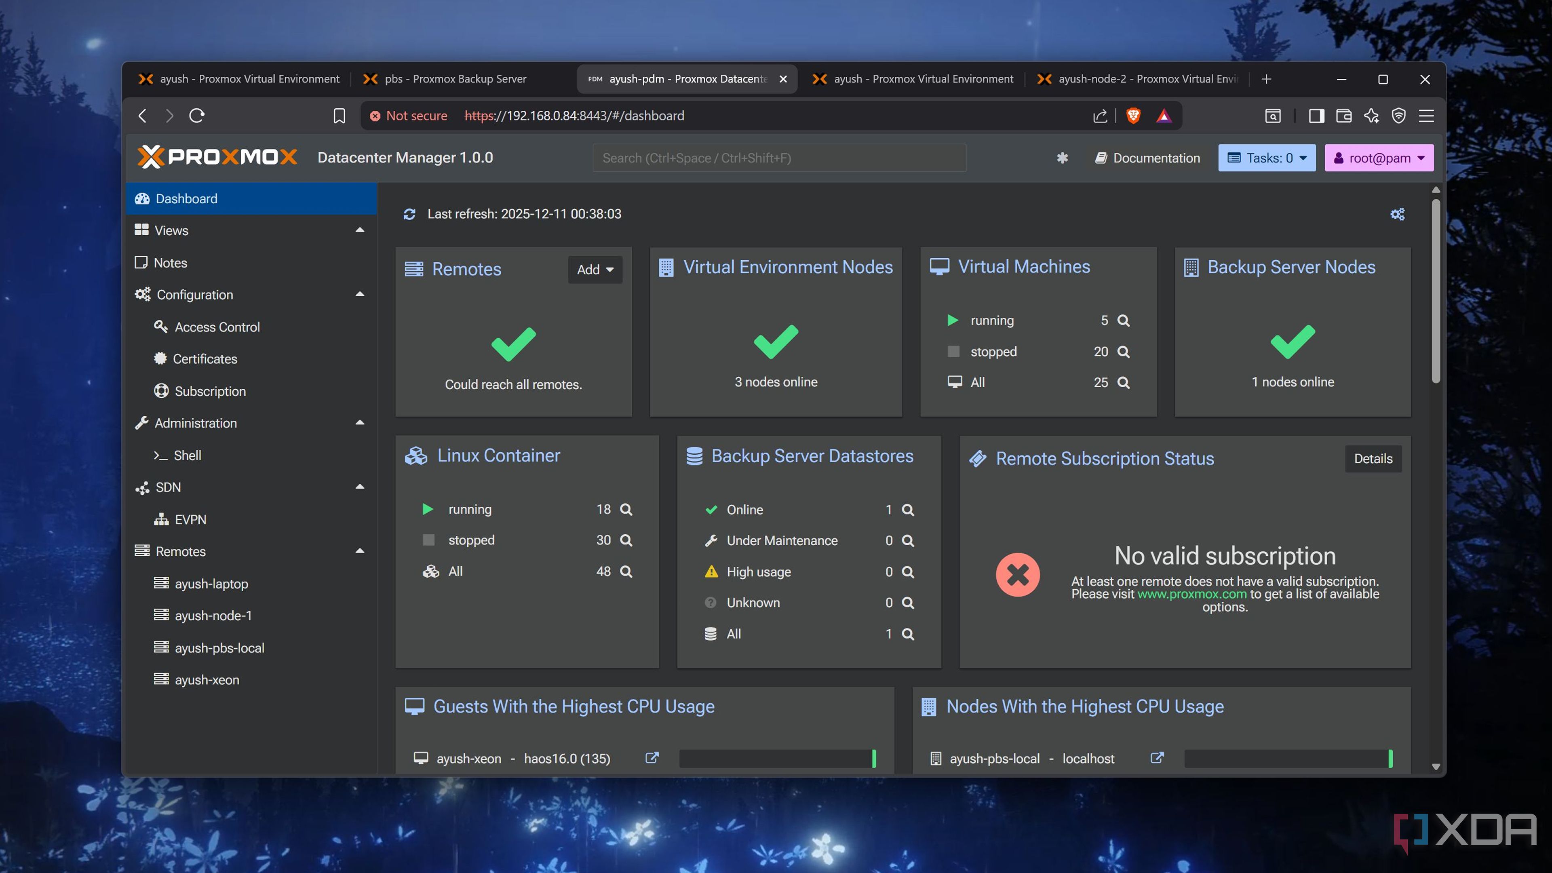This screenshot has width=1552, height=873.
Task: Search High usage datastores magnifier
Action: (908, 572)
